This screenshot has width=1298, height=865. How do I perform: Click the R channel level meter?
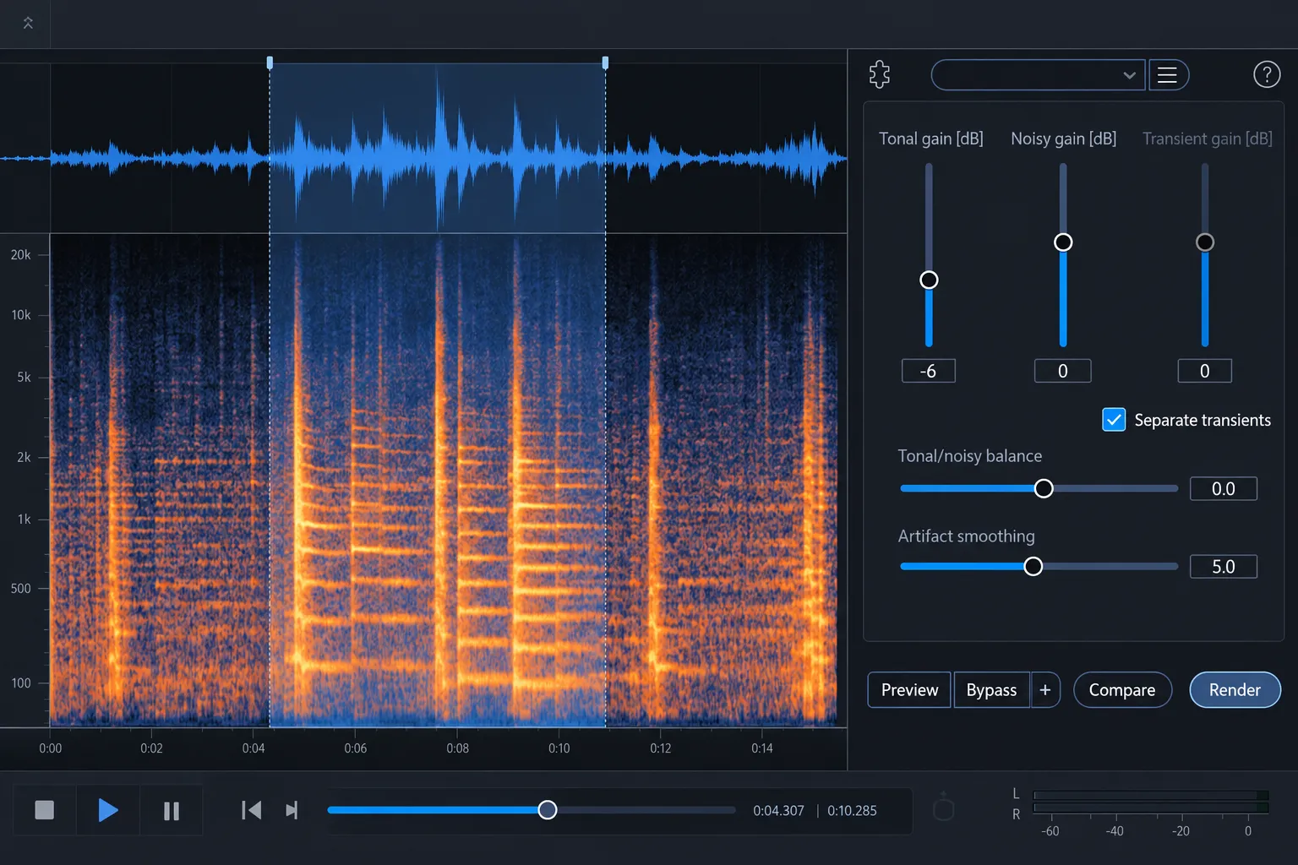1151,808
